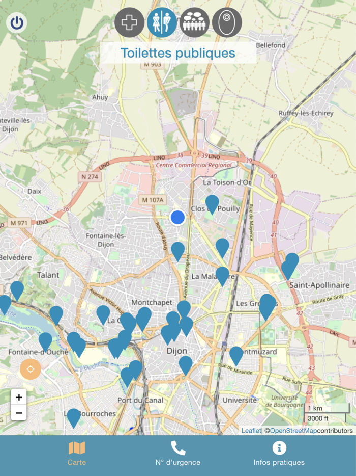Open the Carte tab
Image resolution: width=356 pixels, height=476 pixels.
77,454
